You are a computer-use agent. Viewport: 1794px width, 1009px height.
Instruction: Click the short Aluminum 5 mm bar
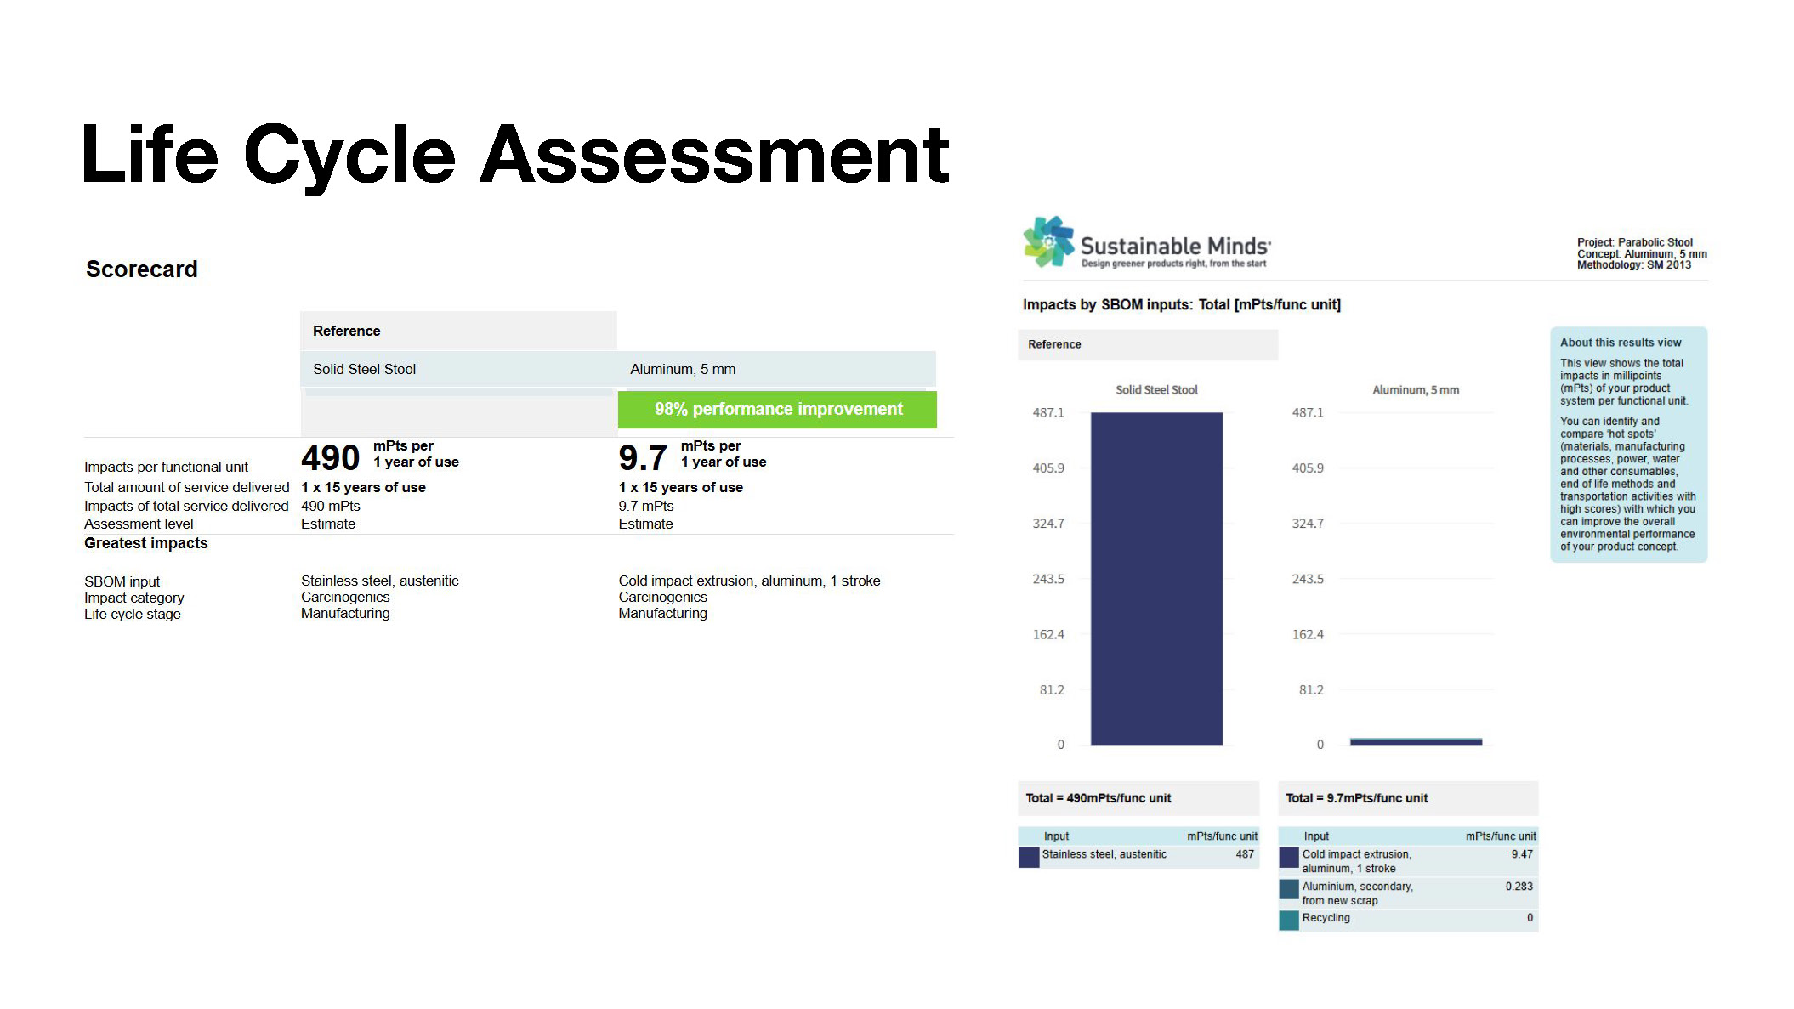pyautogui.click(x=1416, y=742)
